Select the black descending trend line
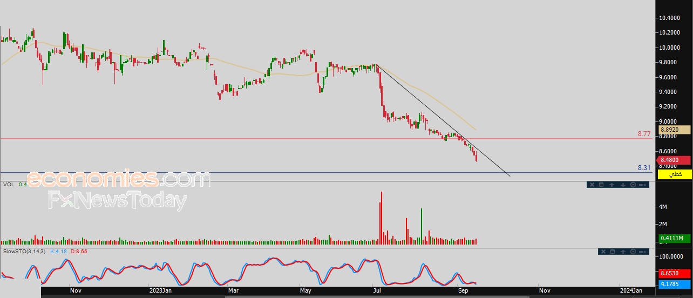The image size is (693, 298). (x=443, y=120)
